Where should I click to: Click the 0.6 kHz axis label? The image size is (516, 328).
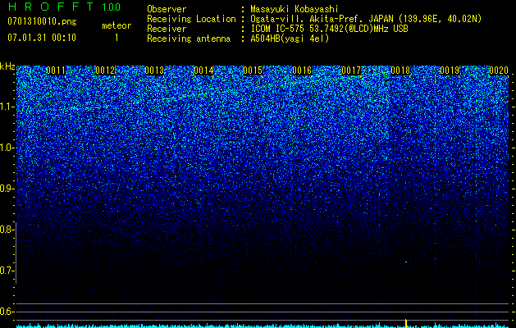pos(6,312)
